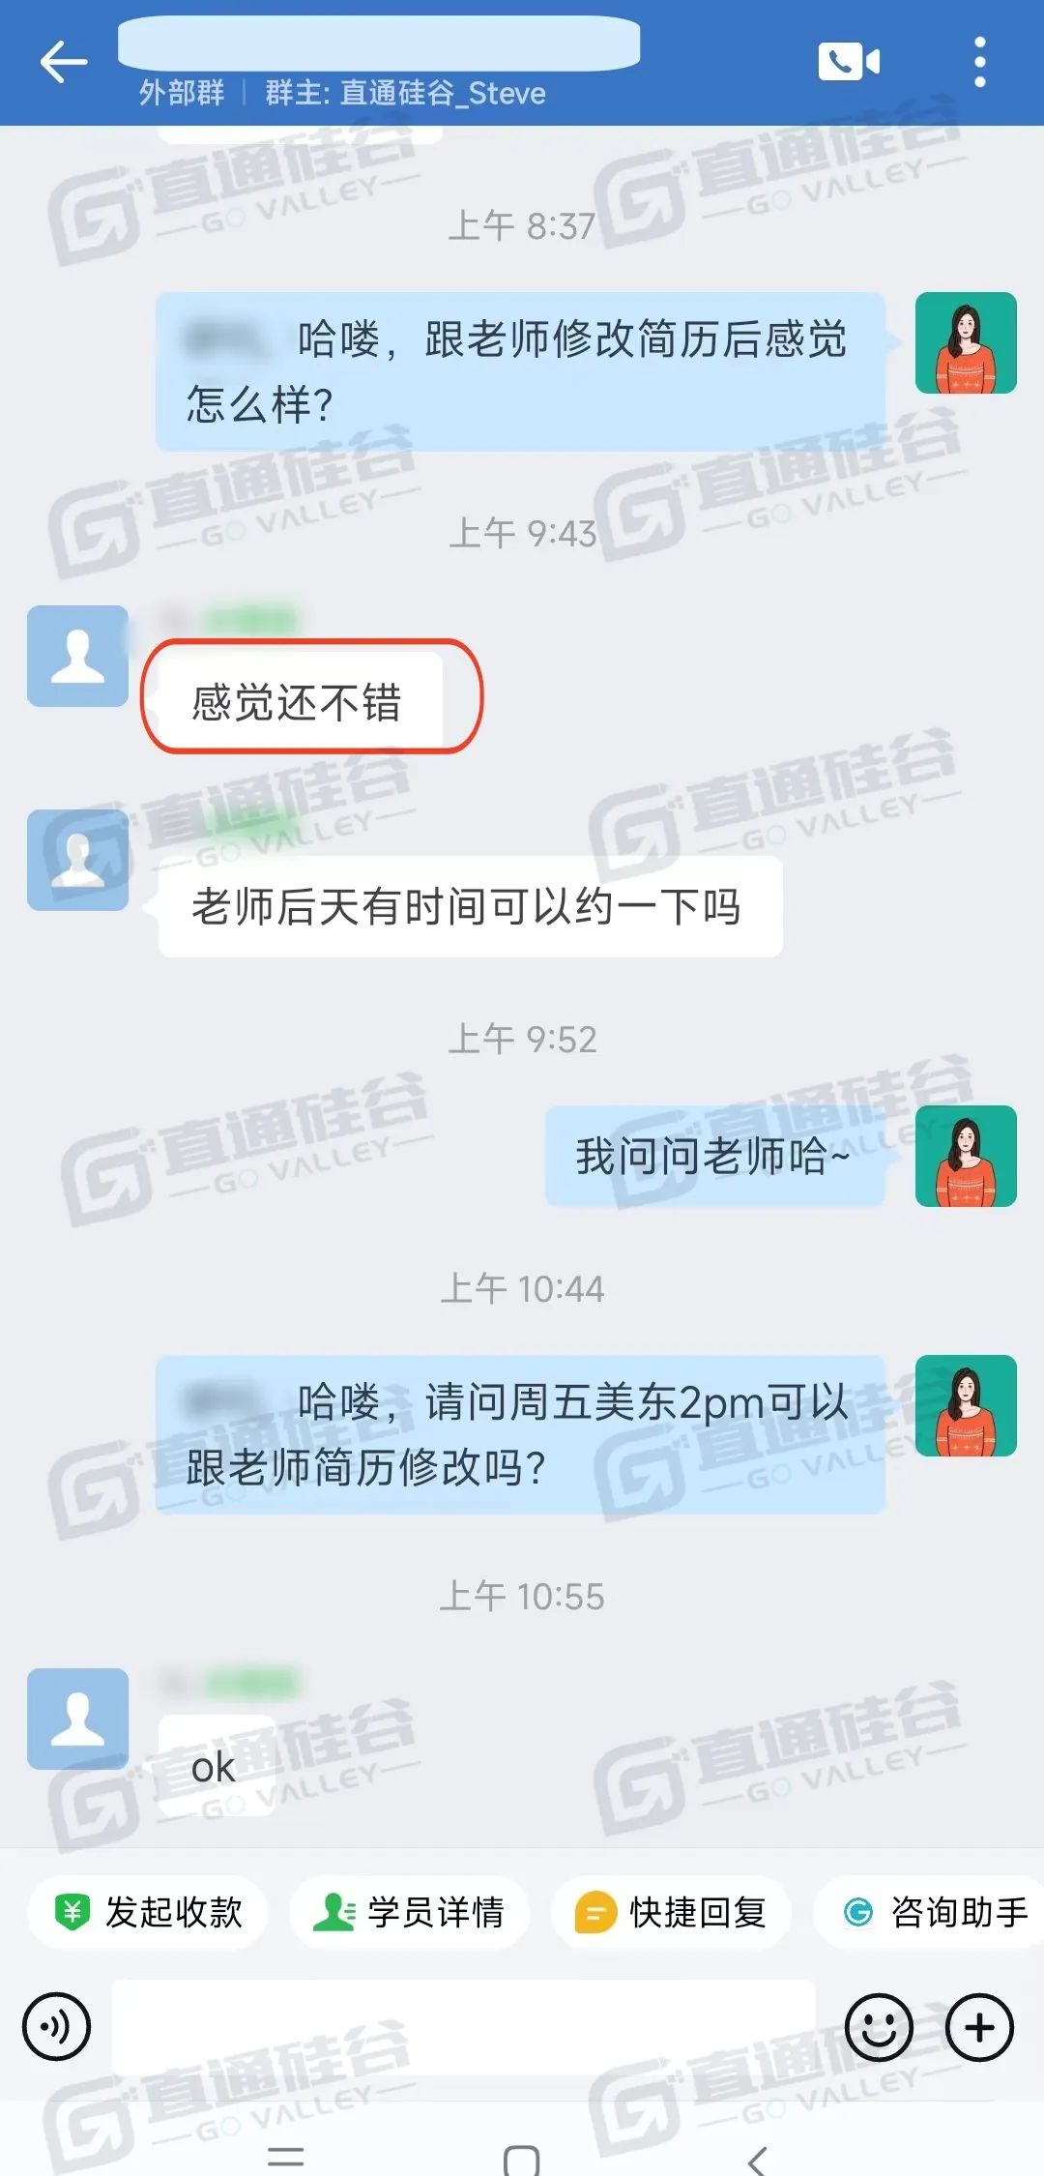Open the three-dot more options menu

(x=980, y=63)
